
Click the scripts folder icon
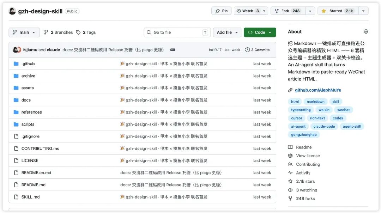pos(16,124)
